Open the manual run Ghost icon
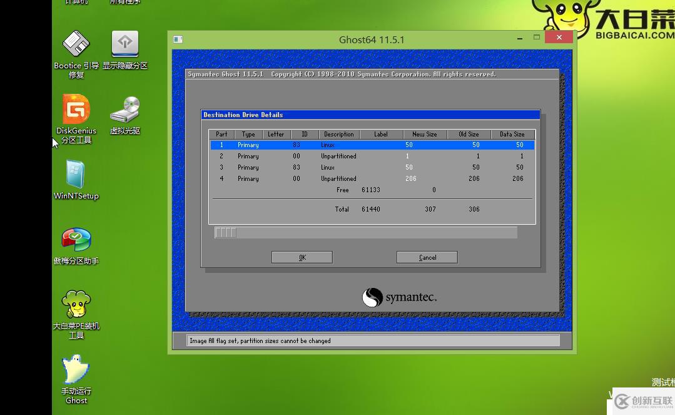Viewport: 675px width, 415px height. 76,371
